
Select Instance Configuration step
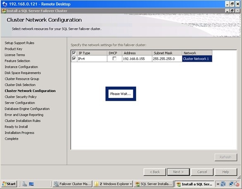point(21,67)
